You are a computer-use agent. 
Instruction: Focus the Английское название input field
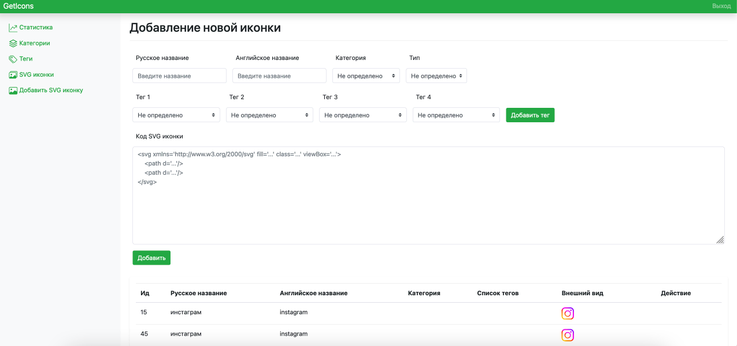coord(279,76)
